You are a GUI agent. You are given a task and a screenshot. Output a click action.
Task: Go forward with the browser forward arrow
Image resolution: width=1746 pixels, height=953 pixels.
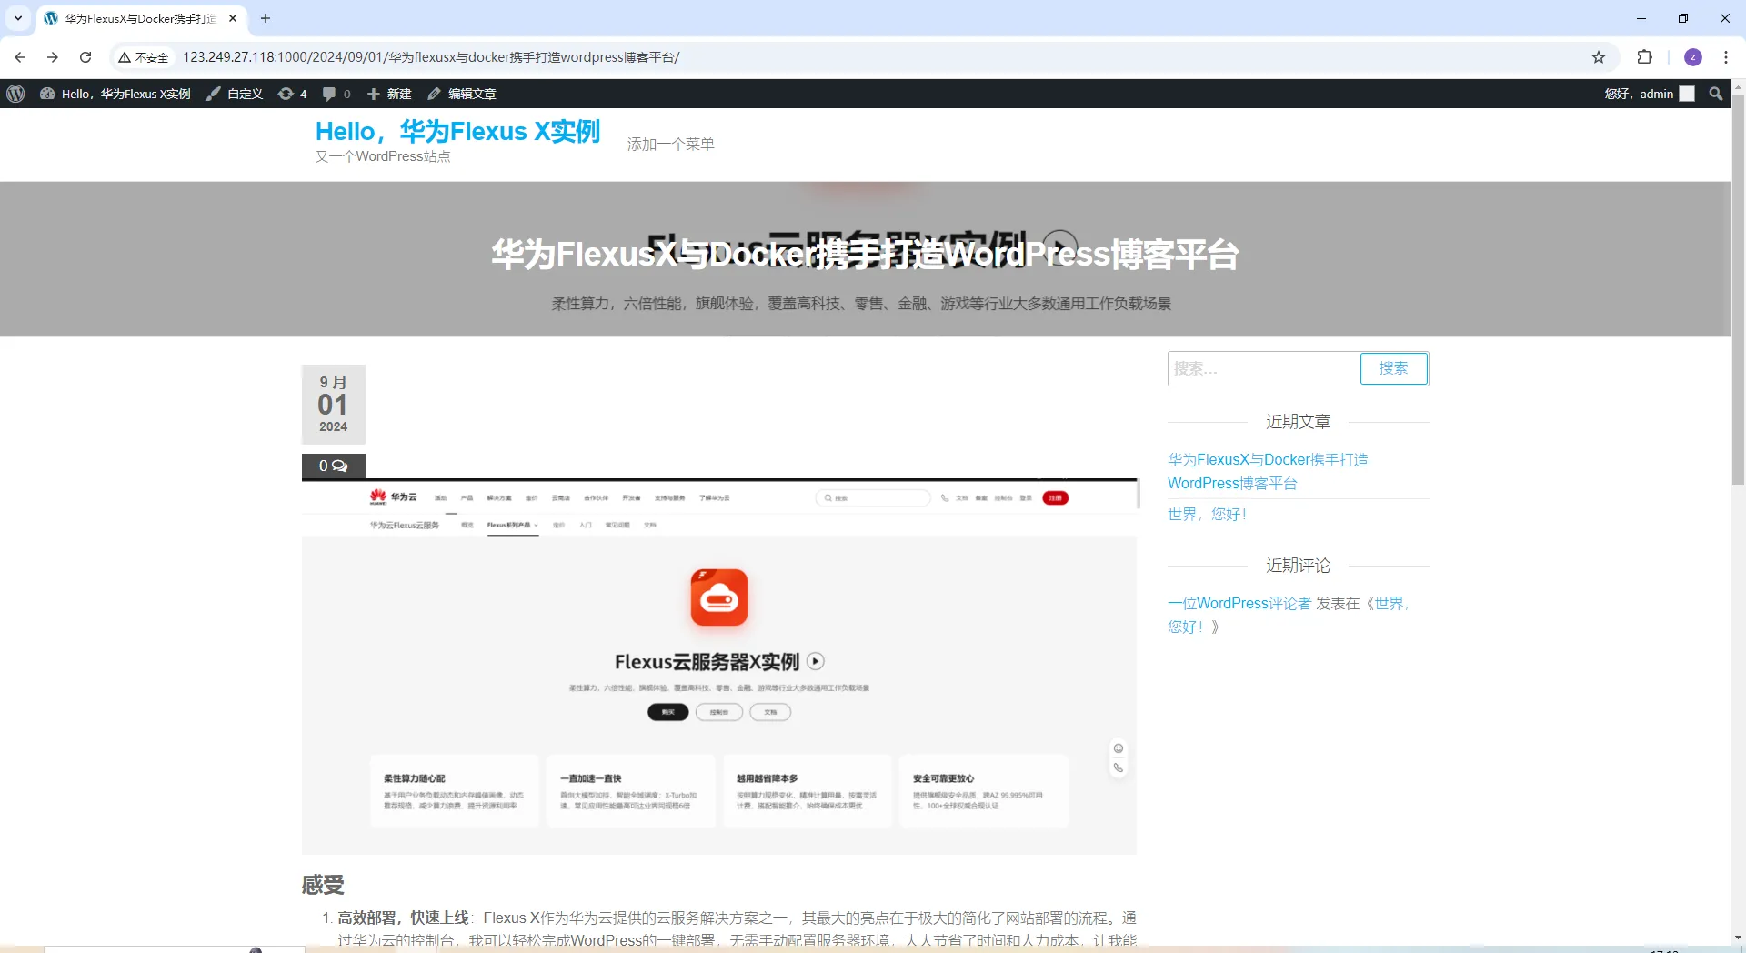[53, 57]
